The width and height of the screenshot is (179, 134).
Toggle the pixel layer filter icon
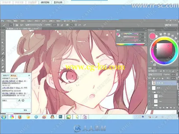(x=161, y=71)
